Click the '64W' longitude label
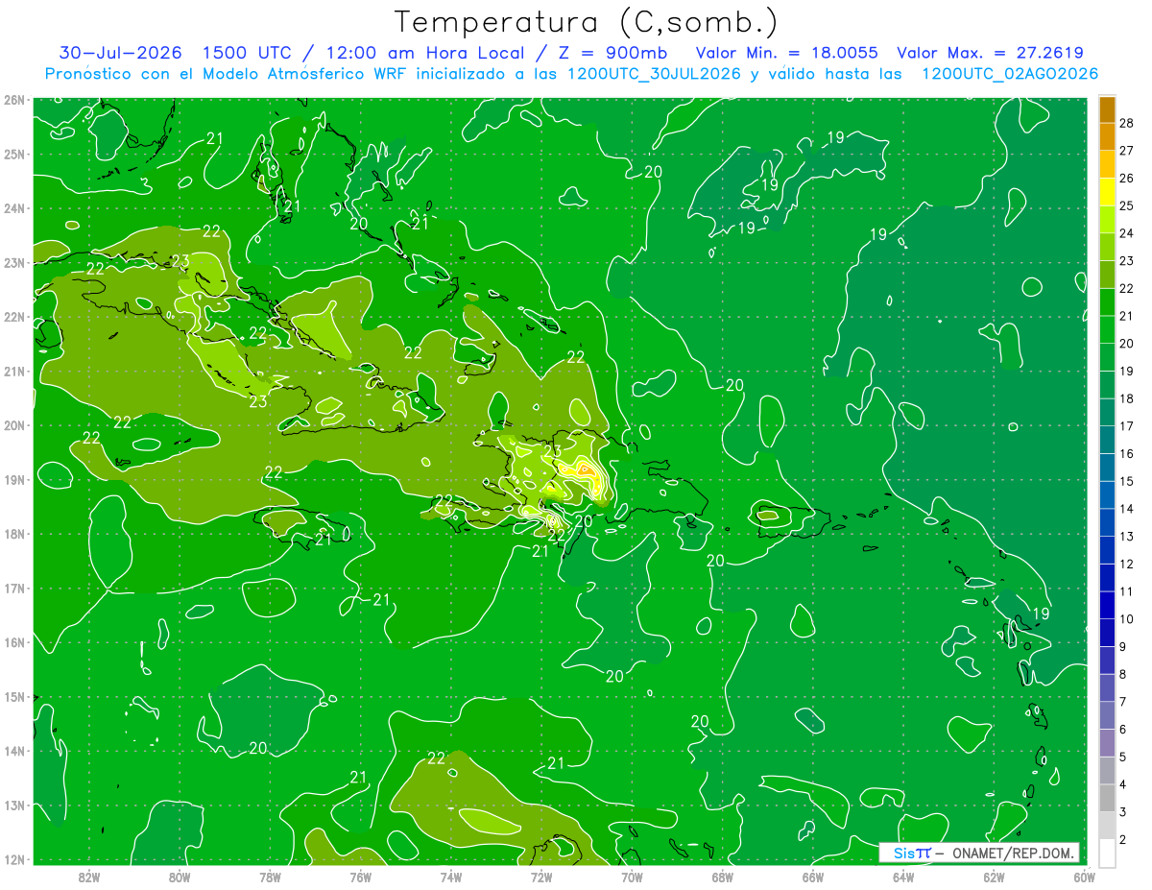The width and height of the screenshot is (1152, 890). (x=902, y=877)
